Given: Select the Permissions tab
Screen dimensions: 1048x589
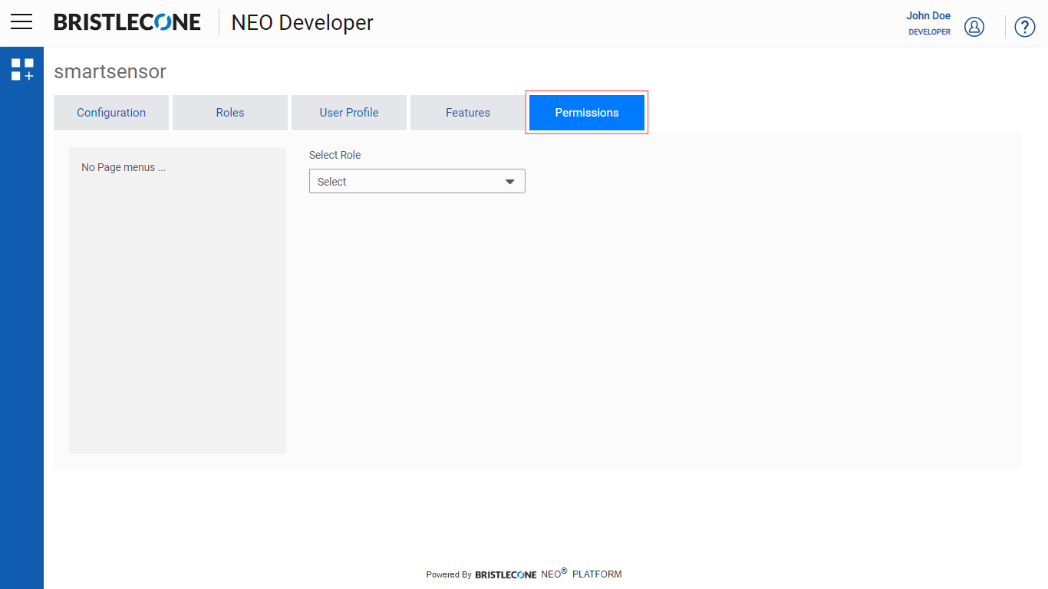Looking at the screenshot, I should click(587, 113).
